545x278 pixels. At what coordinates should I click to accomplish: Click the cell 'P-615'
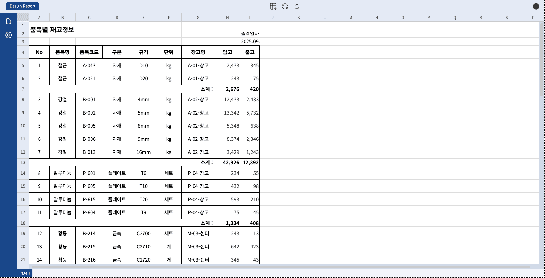pyautogui.click(x=89, y=199)
